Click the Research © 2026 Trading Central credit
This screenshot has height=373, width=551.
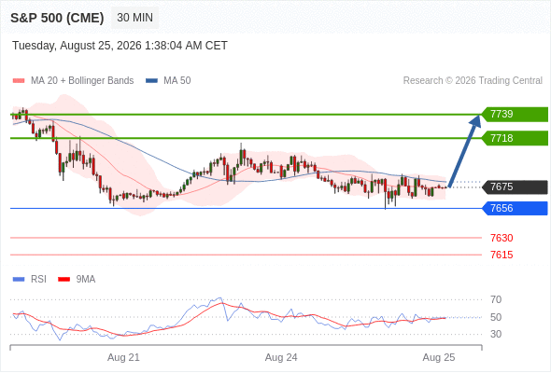[x=473, y=81]
